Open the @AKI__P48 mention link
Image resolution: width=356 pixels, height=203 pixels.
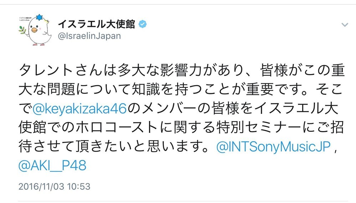pyautogui.click(x=51, y=166)
